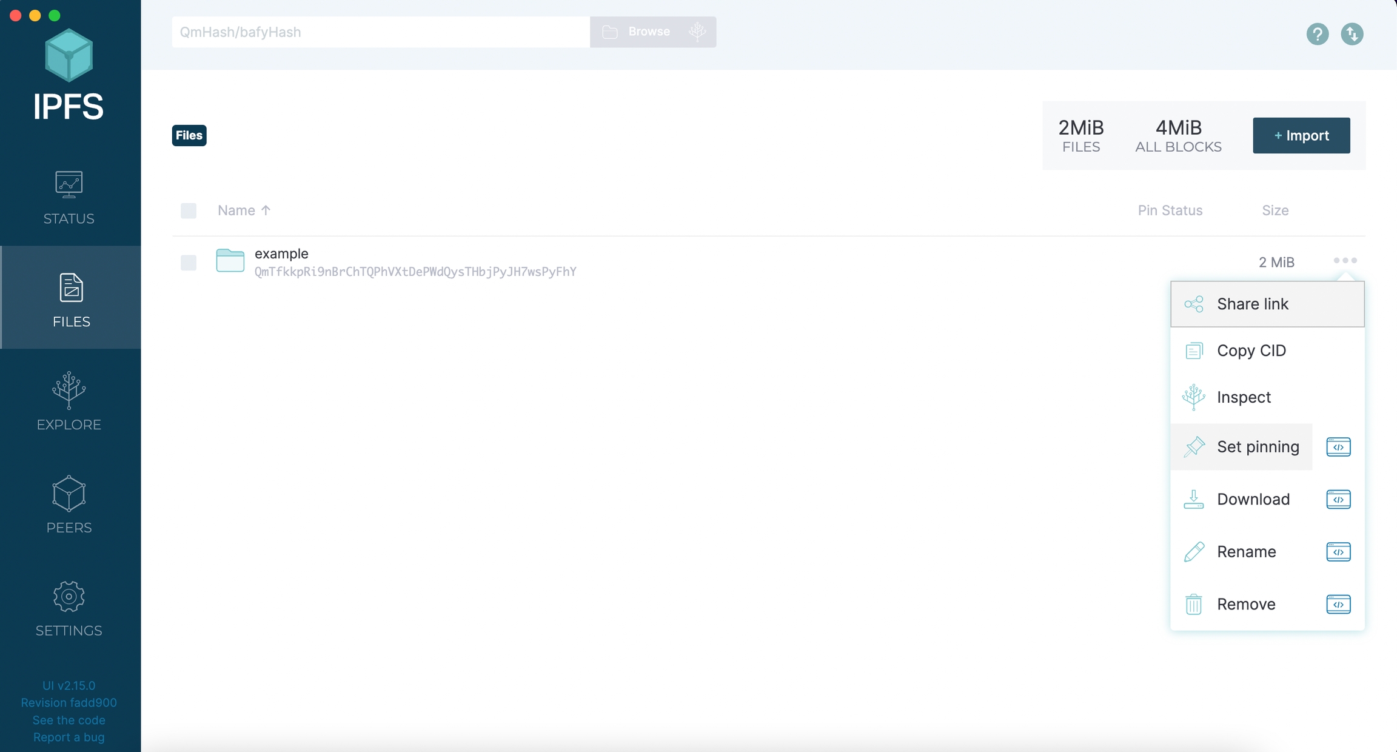Click the Revision fadd900 link
This screenshot has height=752, width=1397.
69,703
